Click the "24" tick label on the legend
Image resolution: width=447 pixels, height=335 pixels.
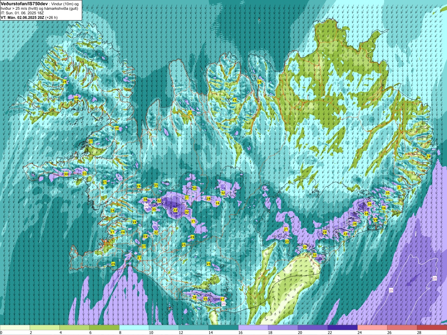pos(360,333)
